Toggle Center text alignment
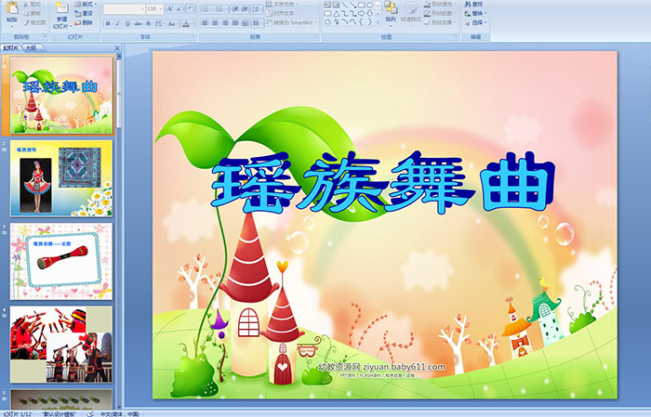The width and height of the screenshot is (651, 417). point(215,23)
